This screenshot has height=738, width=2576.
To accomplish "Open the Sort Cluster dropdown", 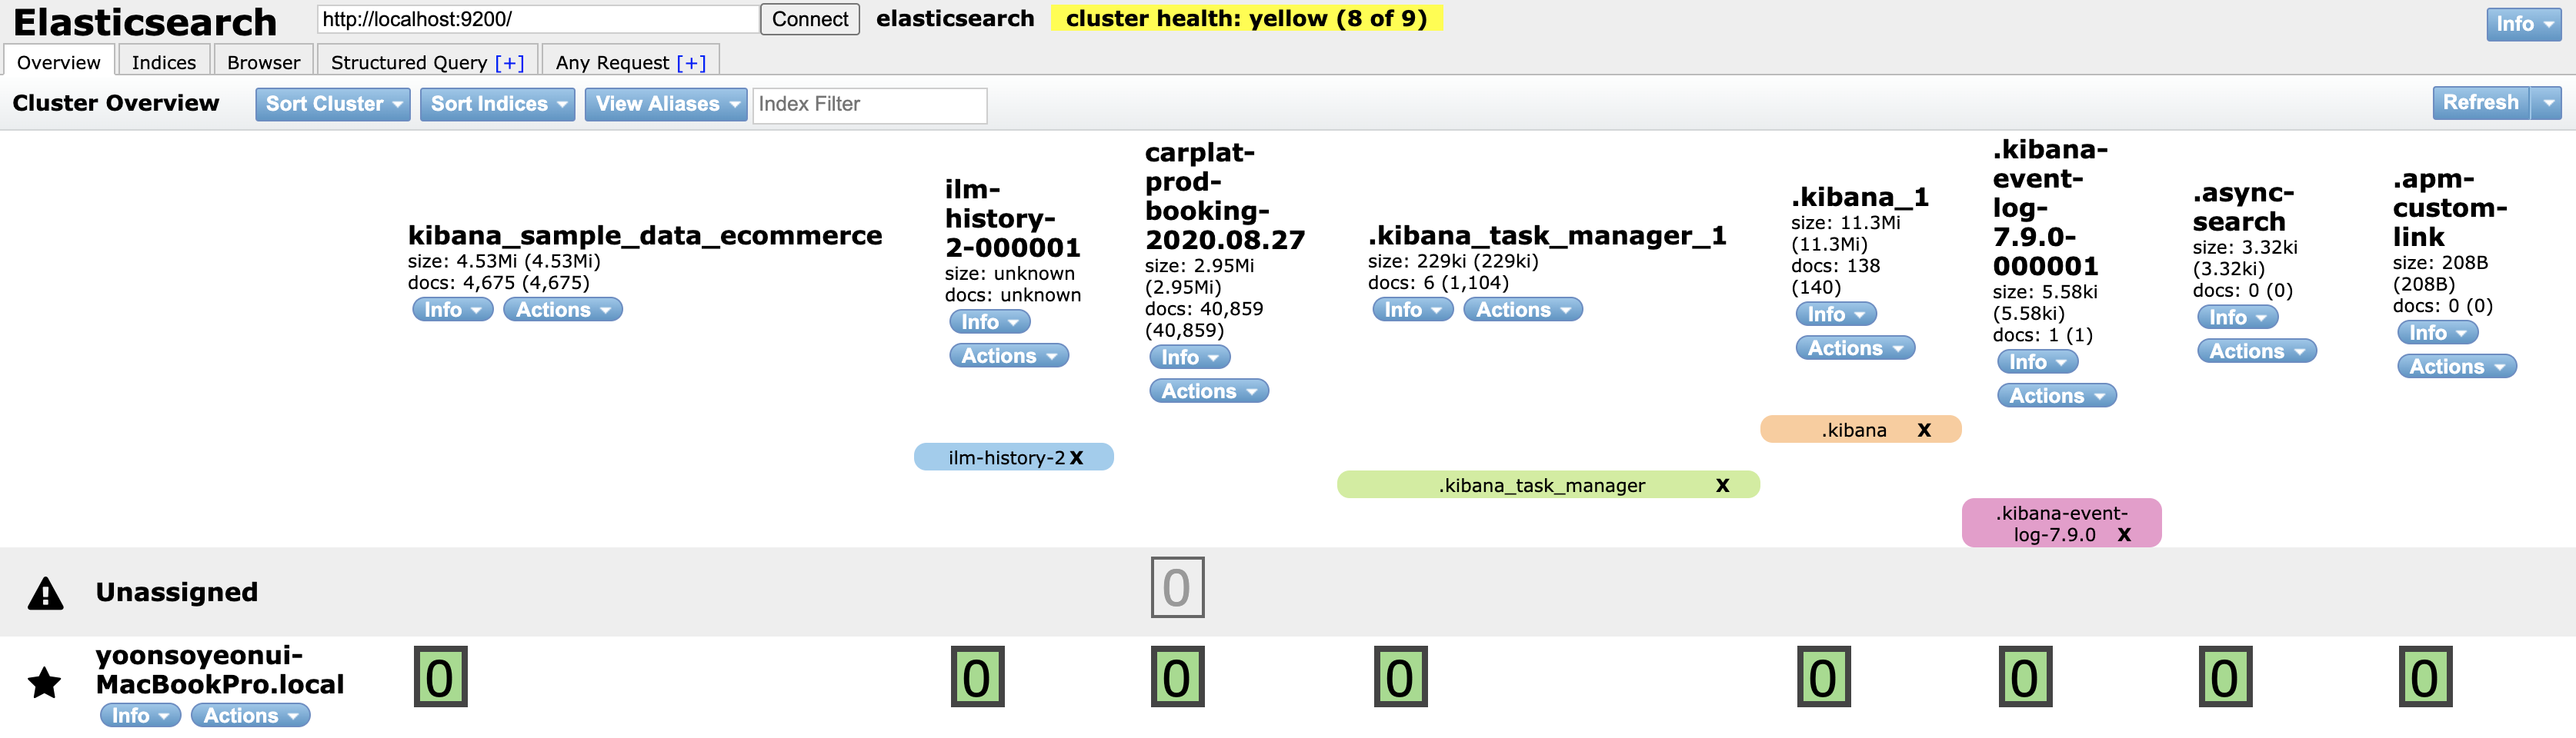I will (333, 104).
